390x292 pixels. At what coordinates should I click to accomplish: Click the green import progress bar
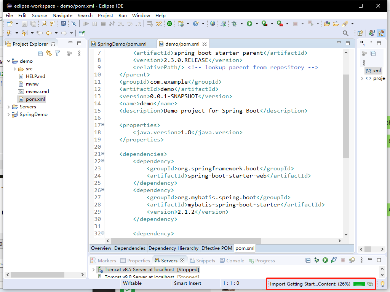[359, 284]
